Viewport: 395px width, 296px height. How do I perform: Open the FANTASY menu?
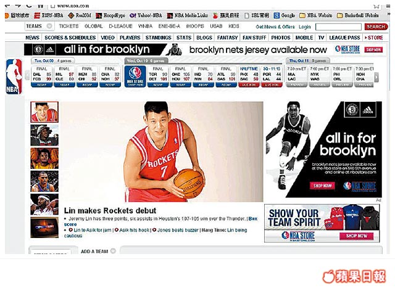click(x=228, y=38)
